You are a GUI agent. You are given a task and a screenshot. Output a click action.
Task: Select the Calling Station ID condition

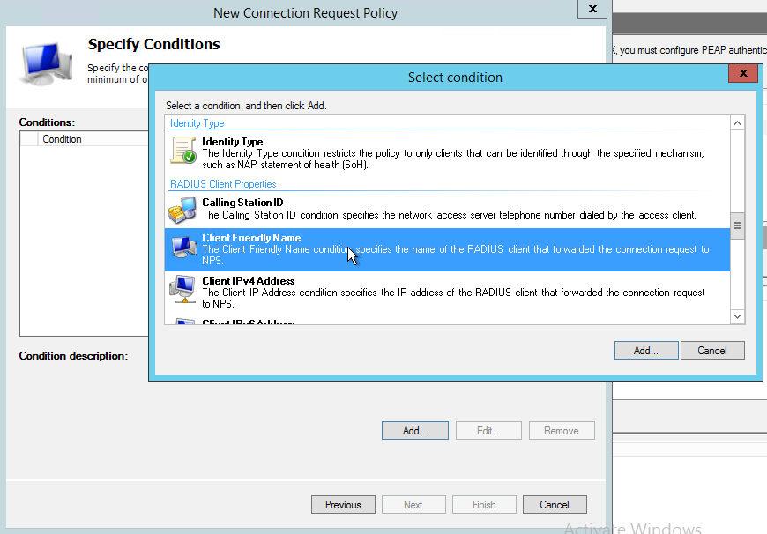242,203
